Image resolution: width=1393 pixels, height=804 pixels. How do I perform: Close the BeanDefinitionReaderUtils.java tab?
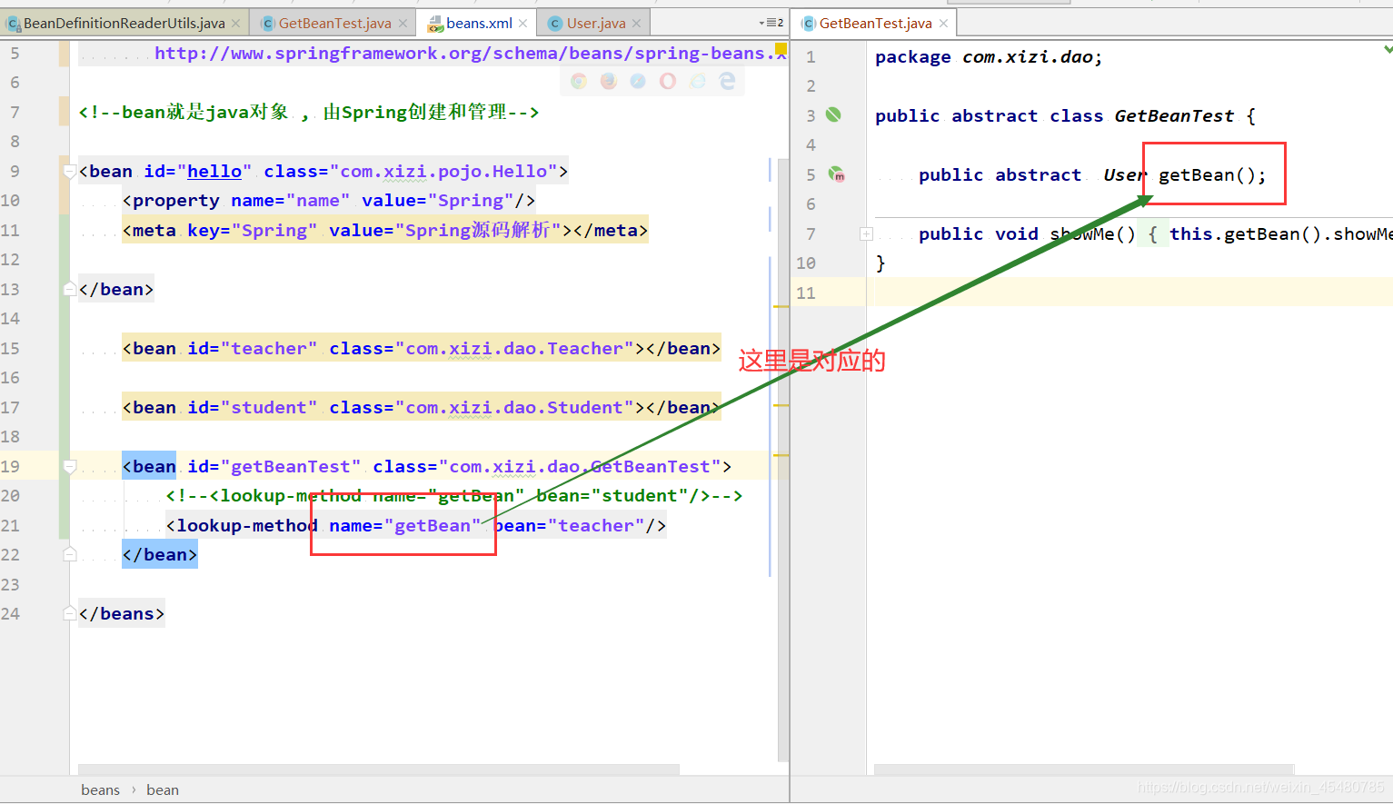[x=236, y=24]
